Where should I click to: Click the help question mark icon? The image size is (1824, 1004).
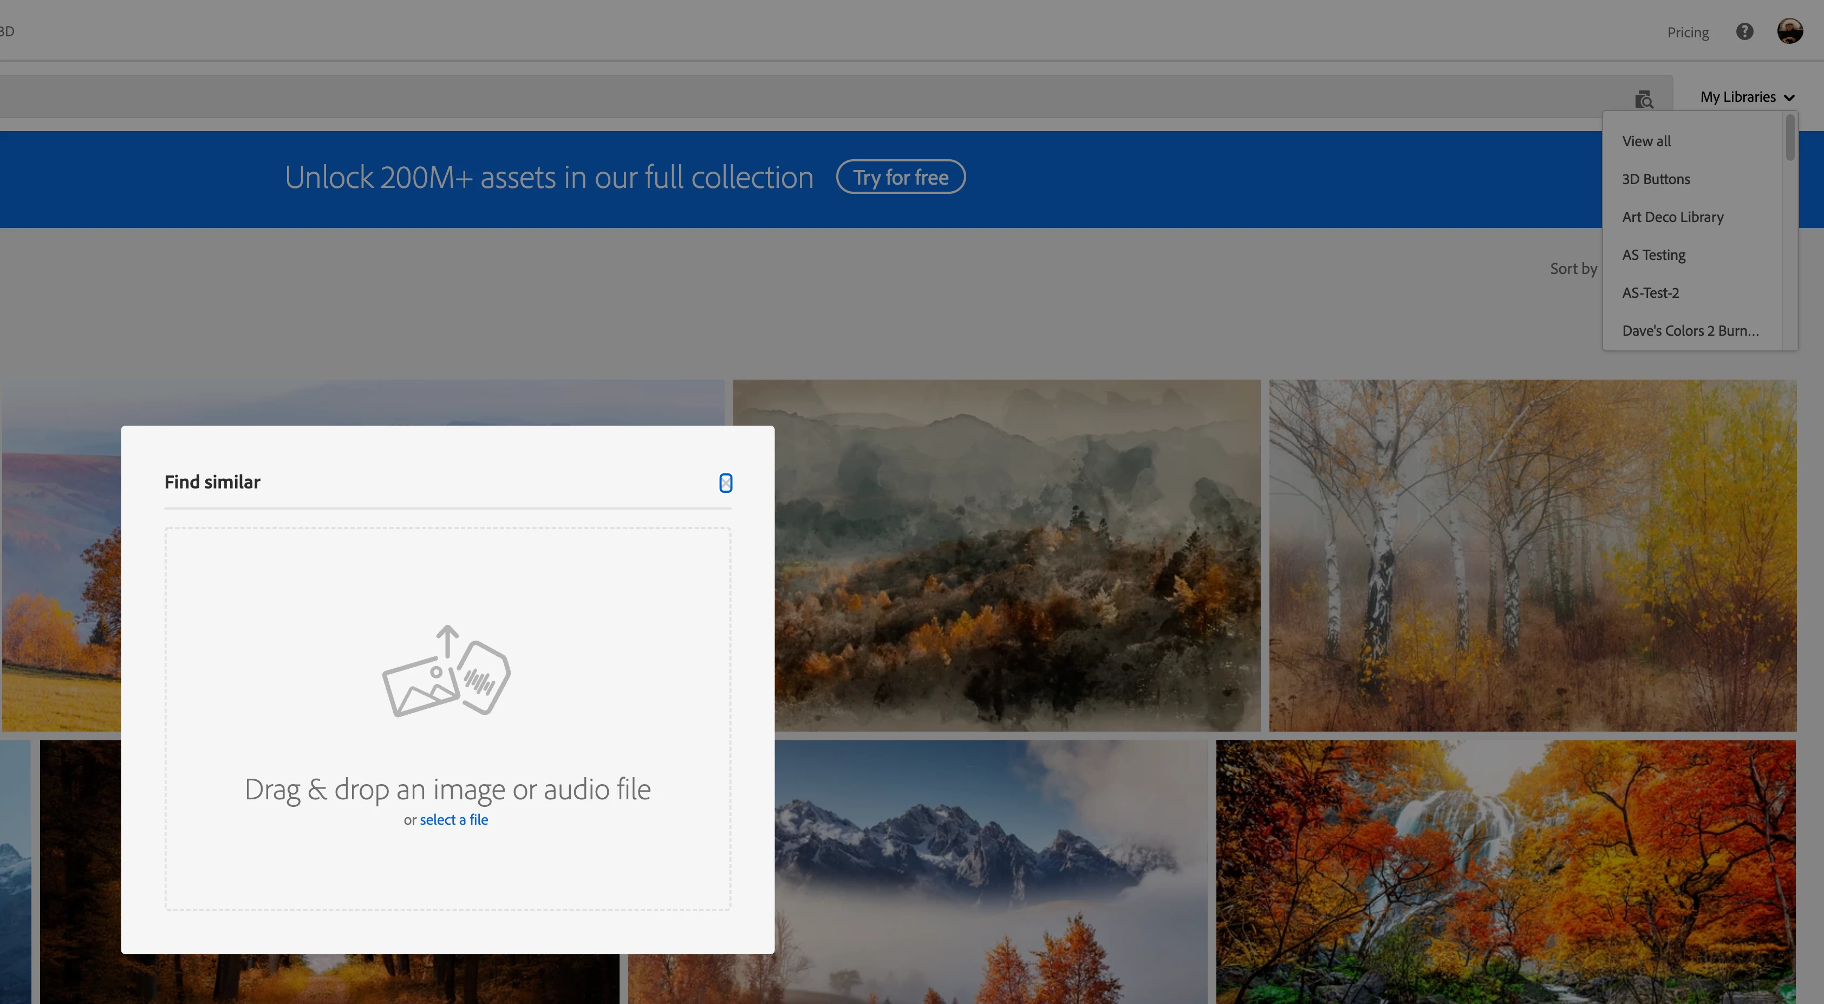pyautogui.click(x=1744, y=32)
